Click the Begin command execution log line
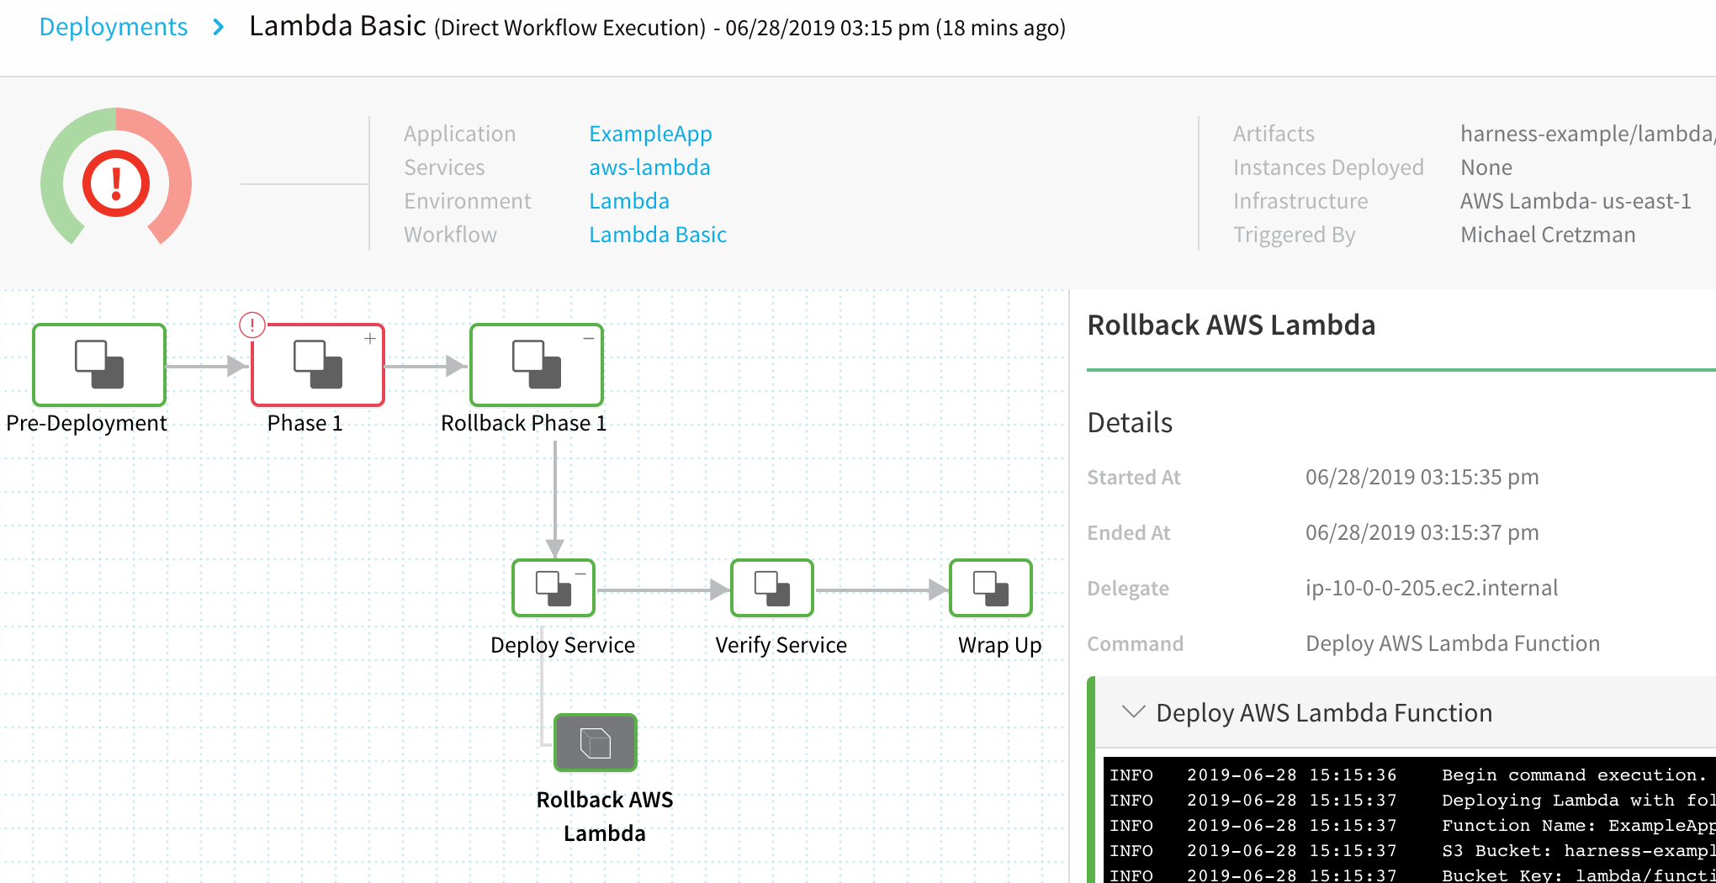Viewport: 1716px width, 883px height. [1411, 775]
